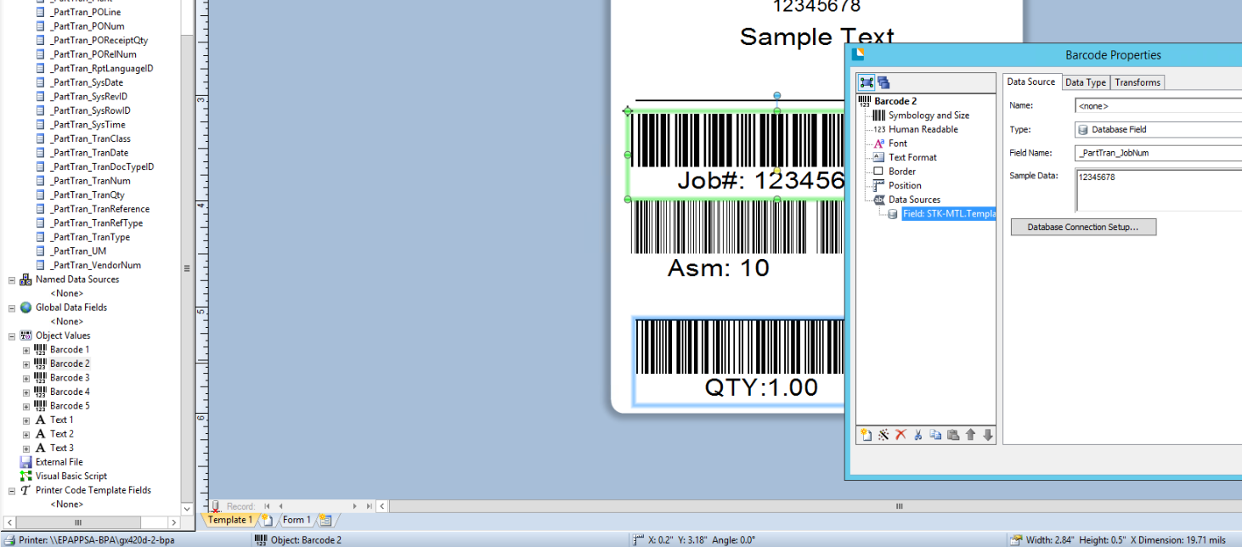The width and height of the screenshot is (1242, 547).
Task: Expand Text 2 node
Action: (25, 434)
